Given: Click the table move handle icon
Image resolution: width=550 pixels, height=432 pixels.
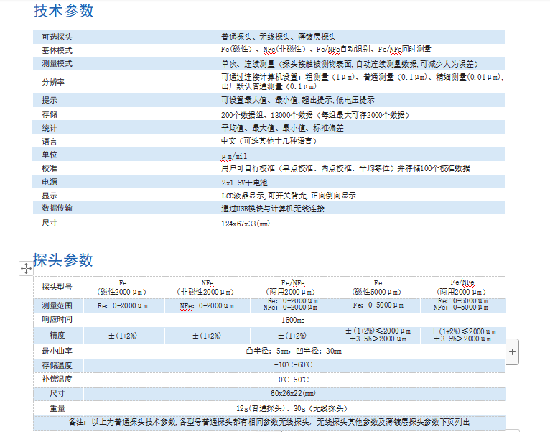Looking at the screenshot, I should click(26, 268).
